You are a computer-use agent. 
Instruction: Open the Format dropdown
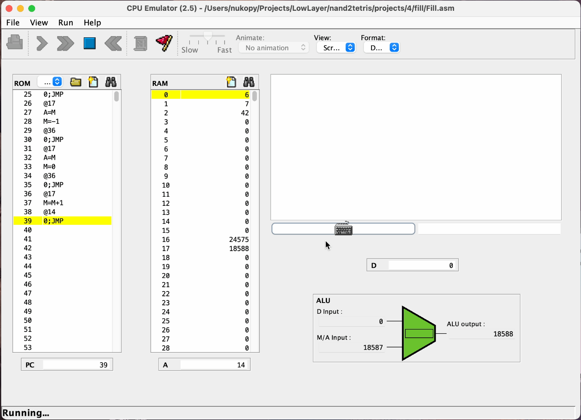[382, 48]
